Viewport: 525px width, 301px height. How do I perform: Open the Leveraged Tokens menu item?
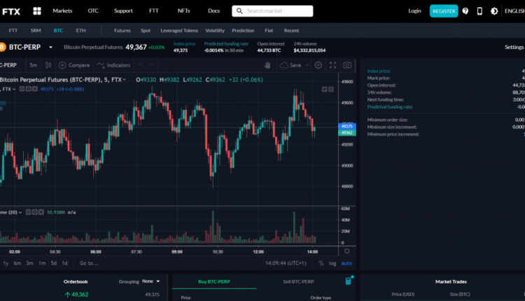(179, 31)
